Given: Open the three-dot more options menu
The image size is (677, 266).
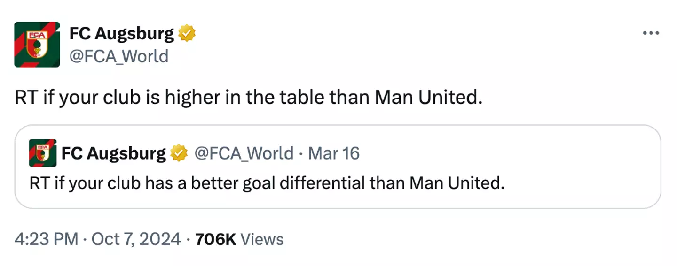Looking at the screenshot, I should click(651, 33).
